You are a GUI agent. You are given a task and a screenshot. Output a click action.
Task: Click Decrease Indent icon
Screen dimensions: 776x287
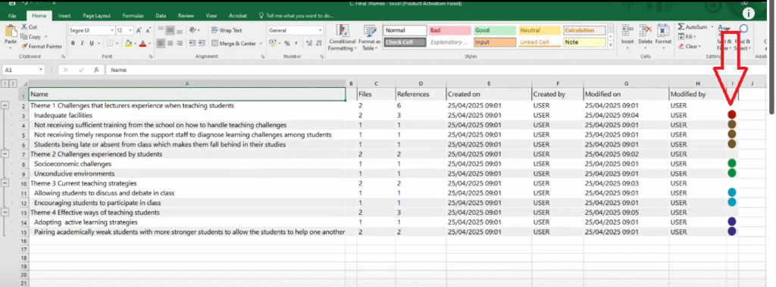coord(192,44)
